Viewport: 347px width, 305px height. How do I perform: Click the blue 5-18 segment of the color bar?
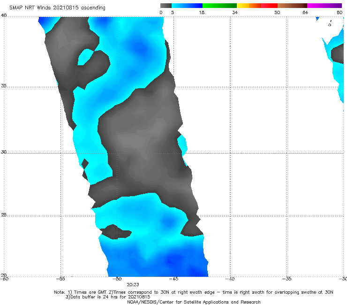coord(187,6)
